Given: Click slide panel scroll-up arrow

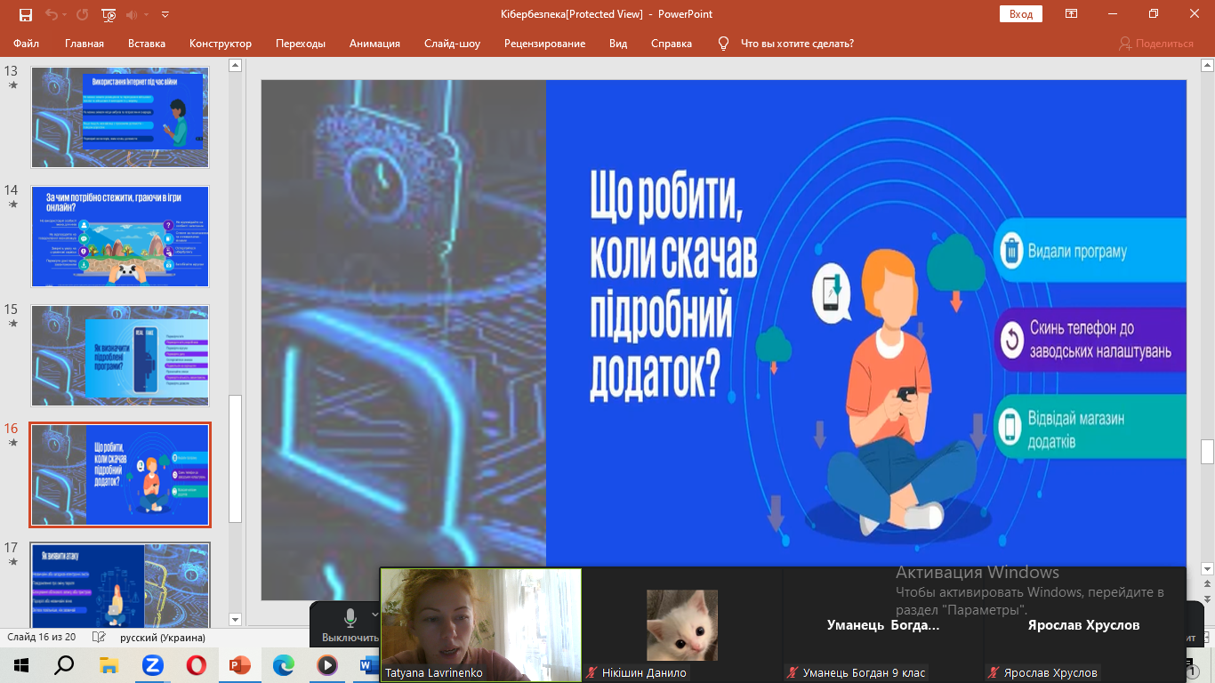Looking at the screenshot, I should tap(235, 65).
